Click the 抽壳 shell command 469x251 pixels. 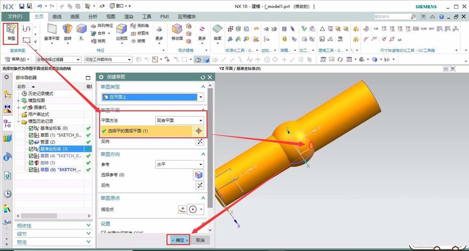tap(98, 40)
